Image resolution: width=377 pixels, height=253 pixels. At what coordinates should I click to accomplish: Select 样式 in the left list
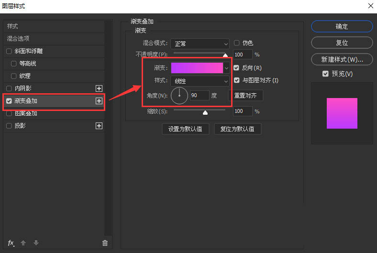[x=54, y=26]
